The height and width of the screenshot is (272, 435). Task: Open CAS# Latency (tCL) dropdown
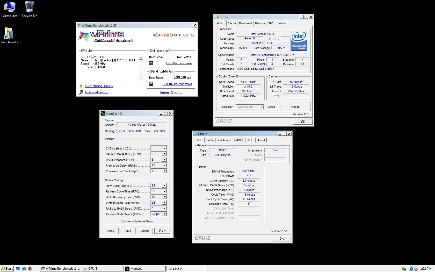(x=164, y=148)
